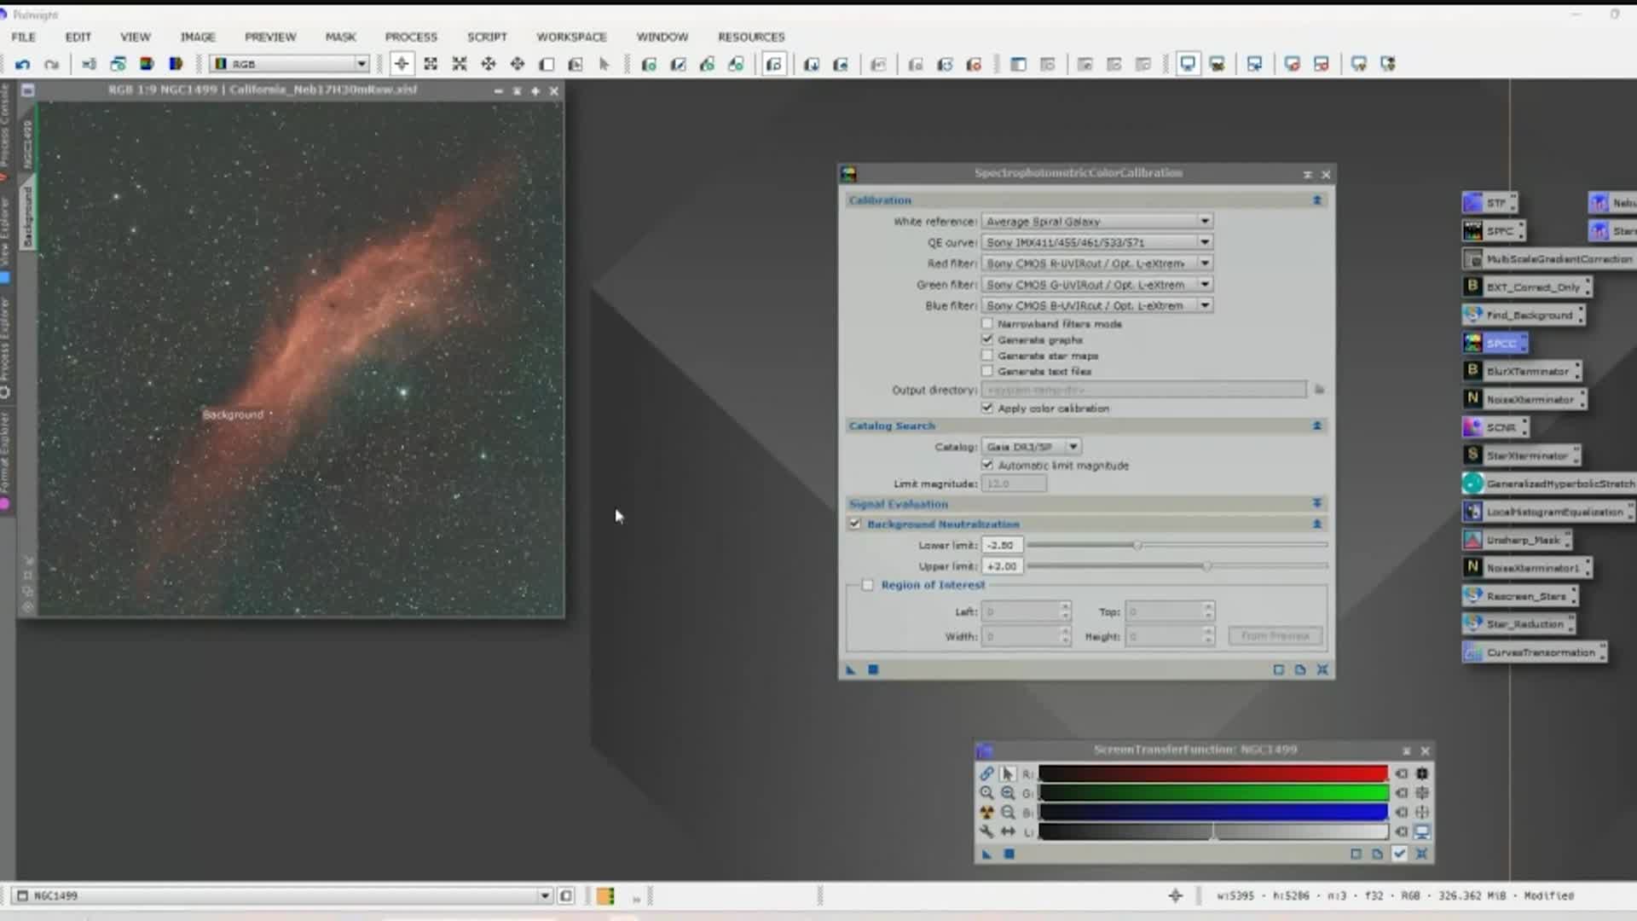1637x921 pixels.
Task: Disable the Generate graphs option
Action: tap(988, 339)
